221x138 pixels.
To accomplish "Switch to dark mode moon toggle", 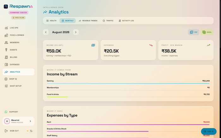I will click(x=31, y=131).
